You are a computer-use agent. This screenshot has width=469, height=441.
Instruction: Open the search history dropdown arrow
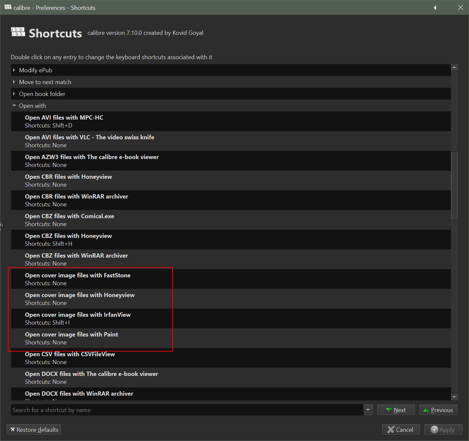[x=368, y=410]
